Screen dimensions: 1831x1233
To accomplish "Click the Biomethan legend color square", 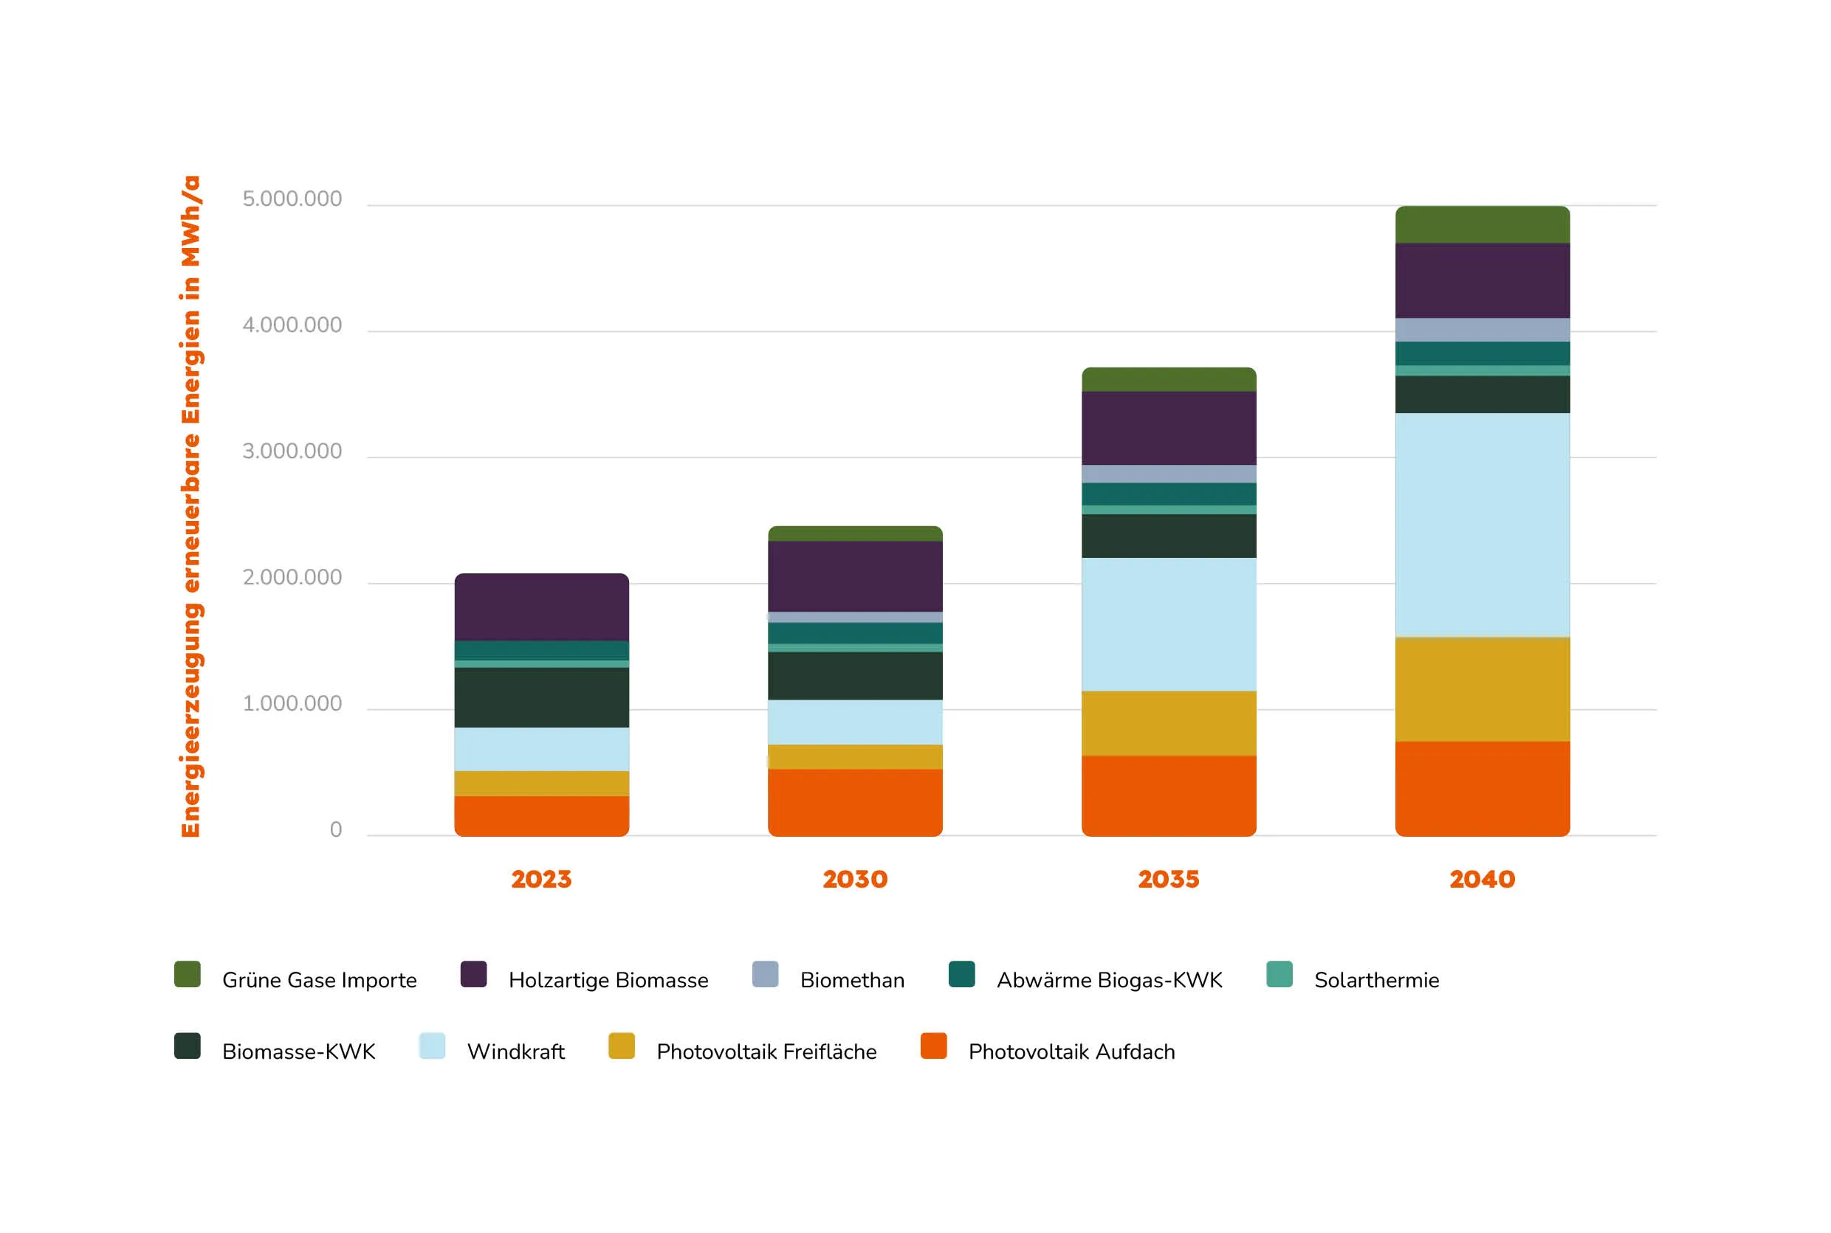I will [765, 973].
